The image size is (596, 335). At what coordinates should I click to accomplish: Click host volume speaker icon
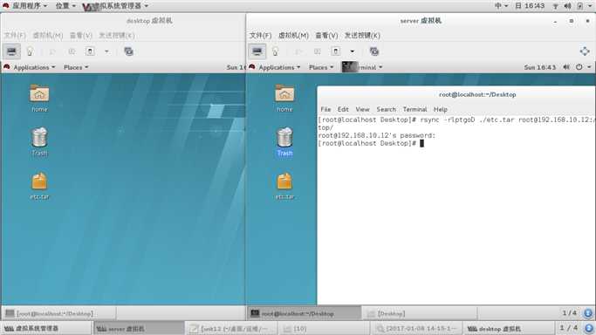click(x=567, y=6)
